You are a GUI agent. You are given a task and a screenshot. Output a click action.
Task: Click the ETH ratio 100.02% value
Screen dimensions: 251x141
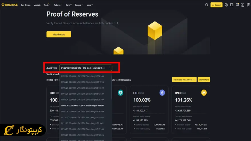[x=142, y=100]
